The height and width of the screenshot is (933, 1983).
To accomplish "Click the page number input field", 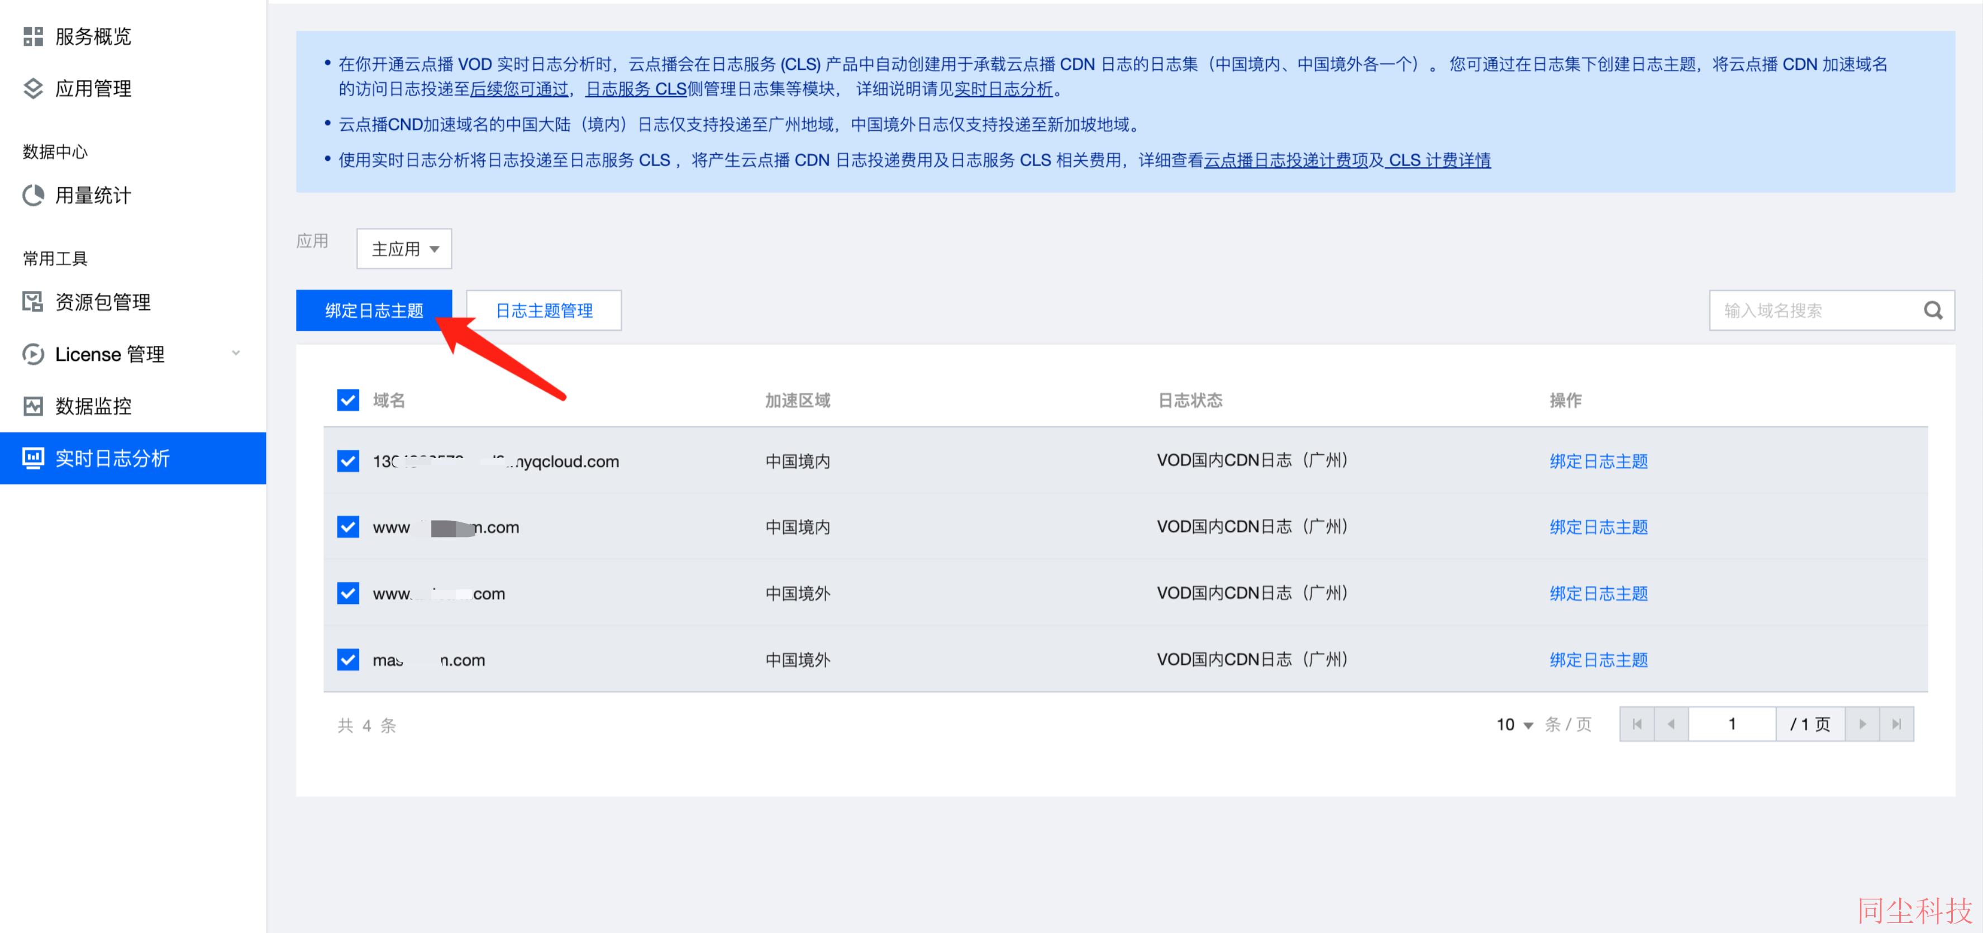I will [1732, 725].
